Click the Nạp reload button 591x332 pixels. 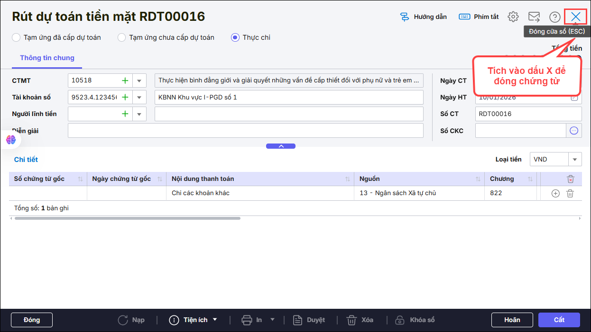click(131, 320)
